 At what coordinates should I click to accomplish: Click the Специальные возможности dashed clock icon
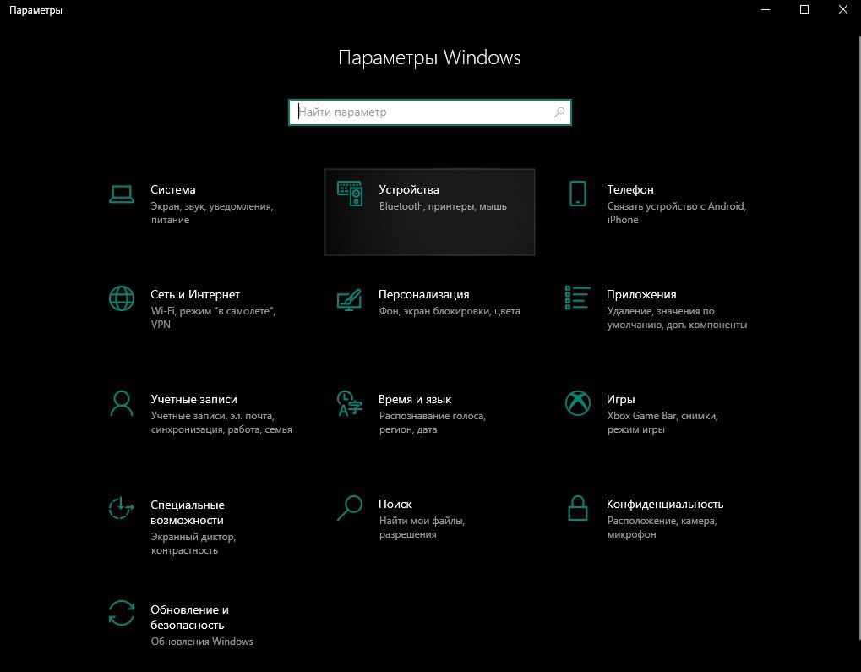(122, 508)
